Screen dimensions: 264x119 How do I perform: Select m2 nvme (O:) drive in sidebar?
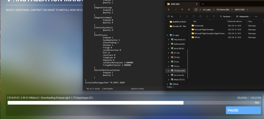point(178,75)
